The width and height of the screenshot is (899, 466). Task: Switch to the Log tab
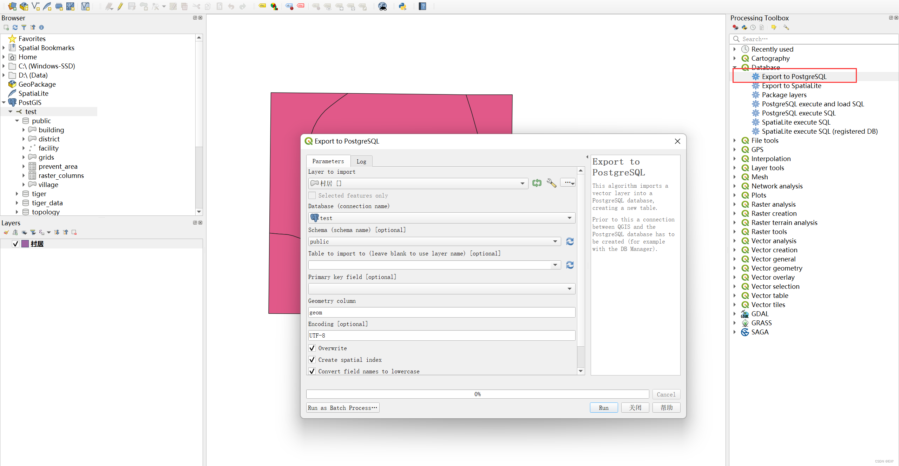(x=361, y=161)
